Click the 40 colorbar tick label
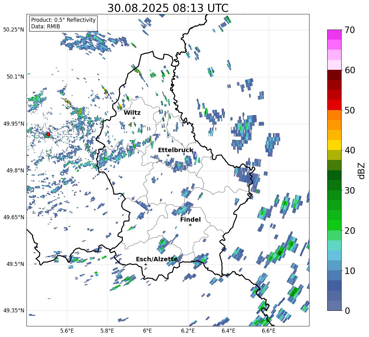The width and height of the screenshot is (369, 337). coord(350,150)
